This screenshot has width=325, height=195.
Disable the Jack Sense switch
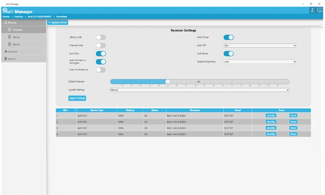coord(229,54)
